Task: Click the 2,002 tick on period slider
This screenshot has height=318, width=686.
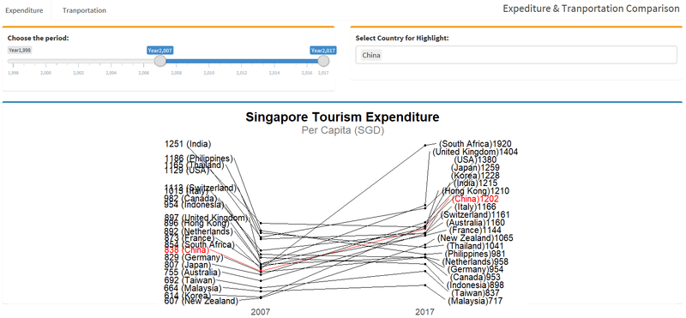Action: 79,72
